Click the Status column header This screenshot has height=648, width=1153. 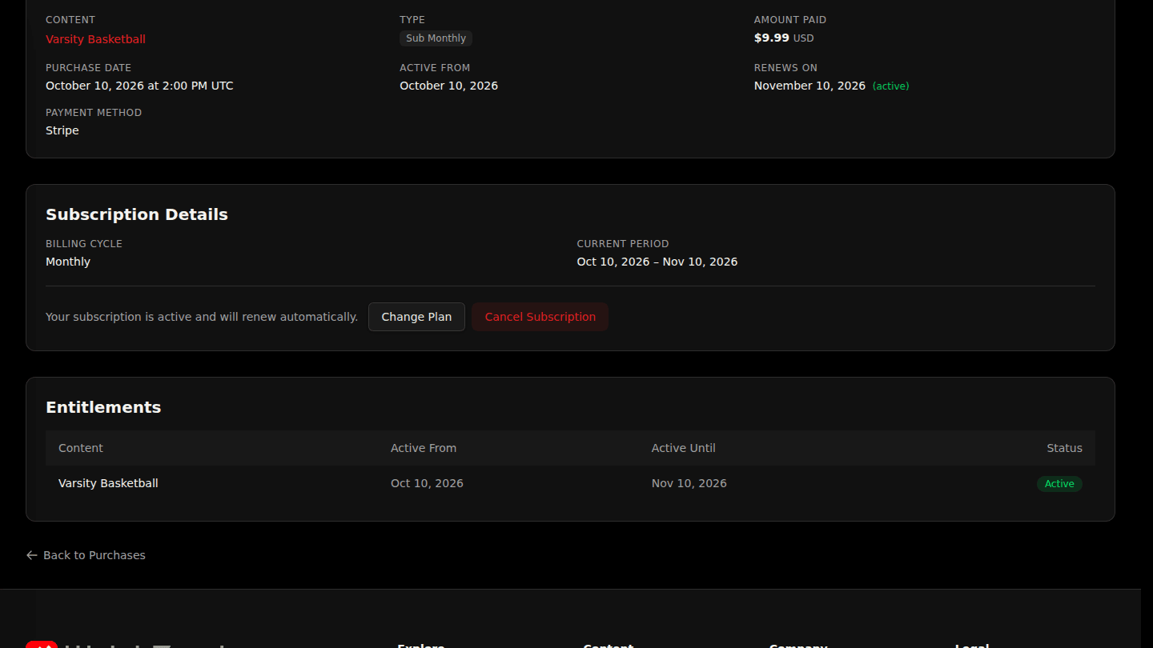tap(1064, 448)
